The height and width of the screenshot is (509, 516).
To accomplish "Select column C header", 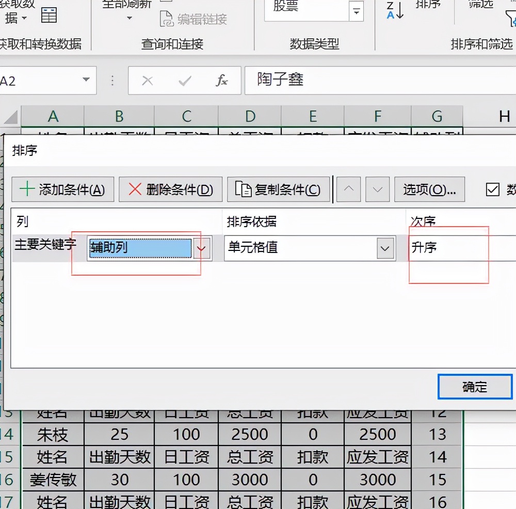I will pos(186,116).
